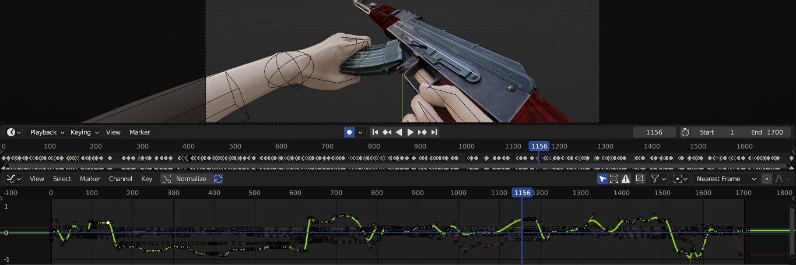Open the Graph Editor type menu
Screen dimensions: 796x265
pos(14,179)
